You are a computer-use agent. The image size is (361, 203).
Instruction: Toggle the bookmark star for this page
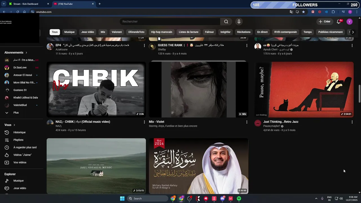click(303, 12)
